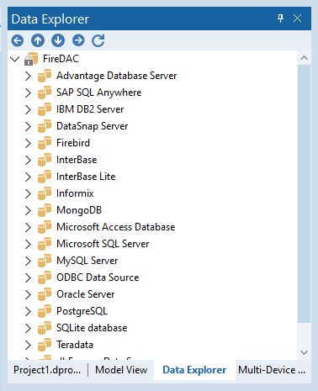318x391 pixels.
Task: Click the Microsoft SQL Server database icon
Action: pos(45,244)
